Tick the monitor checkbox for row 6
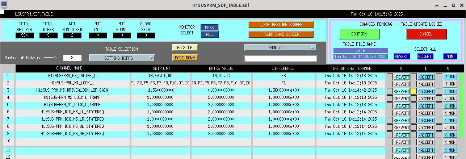The height and width of the screenshot is (159, 466). tap(439, 113)
